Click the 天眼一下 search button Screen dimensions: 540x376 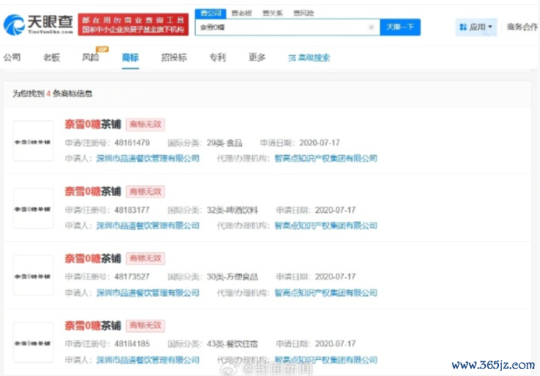click(400, 27)
